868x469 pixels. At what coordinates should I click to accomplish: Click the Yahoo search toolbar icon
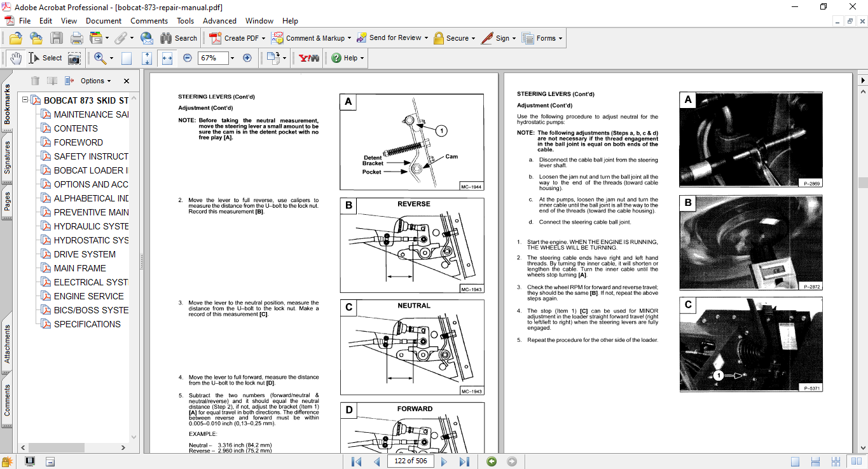point(309,58)
